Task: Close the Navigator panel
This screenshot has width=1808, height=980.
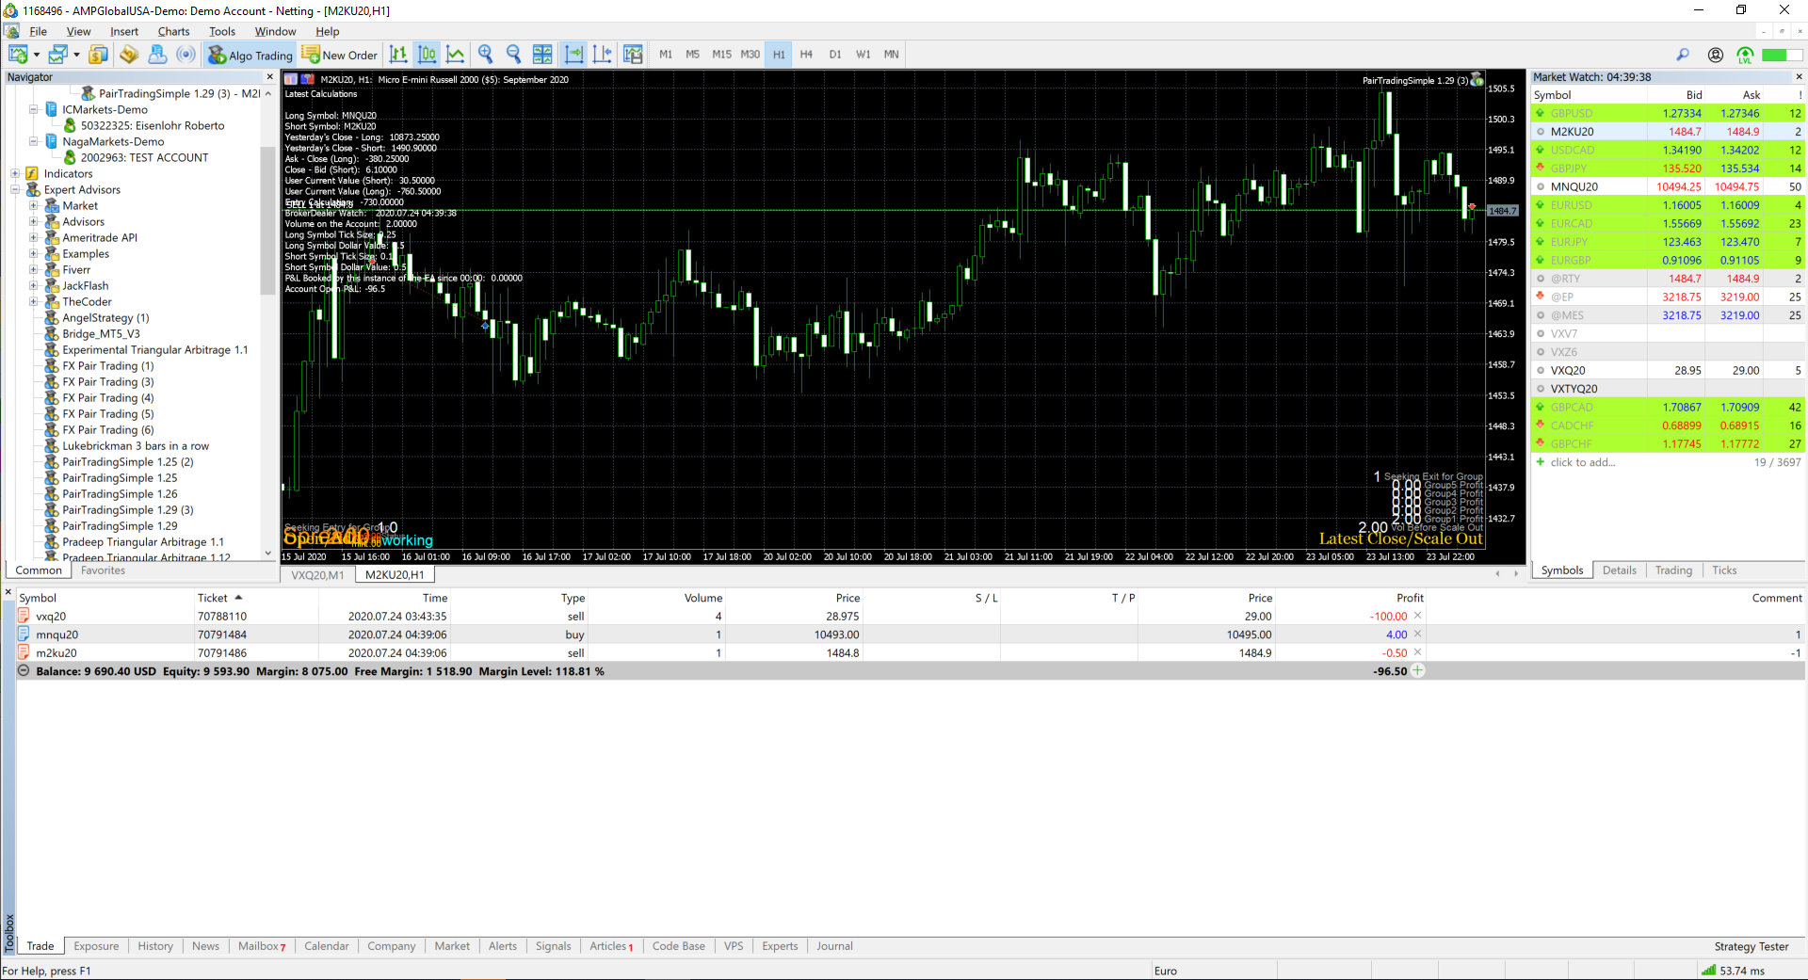Action: coord(270,77)
